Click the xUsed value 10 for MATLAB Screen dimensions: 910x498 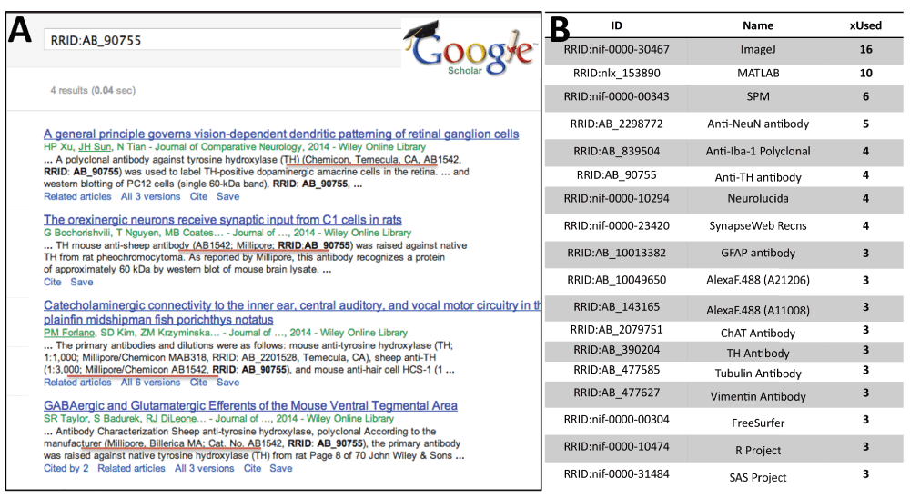[865, 73]
